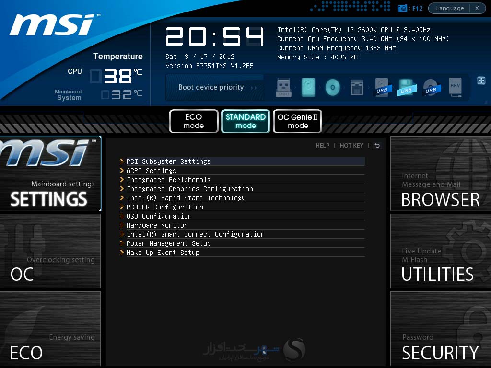This screenshot has width=491, height=368.
Task: Expand ACPI Settings arrow
Action: pos(122,170)
